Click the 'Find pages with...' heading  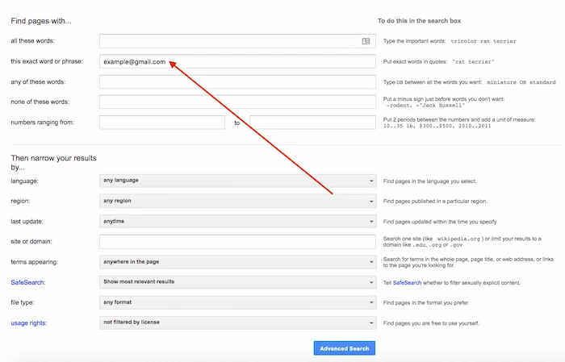(x=41, y=21)
